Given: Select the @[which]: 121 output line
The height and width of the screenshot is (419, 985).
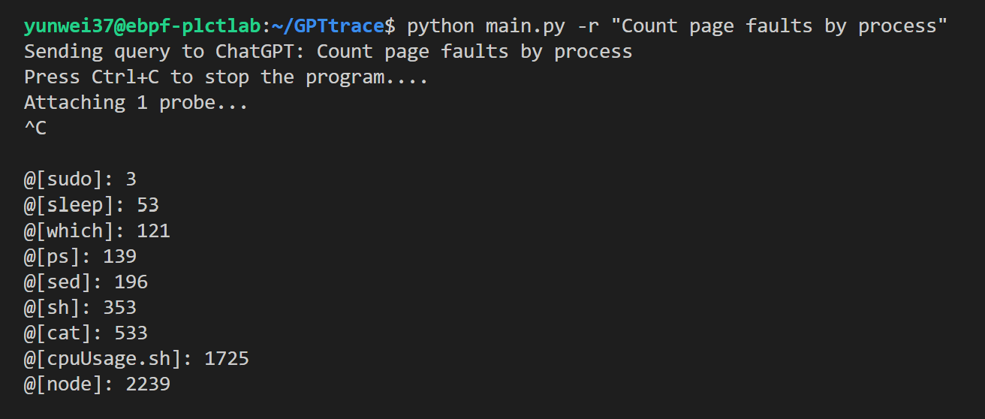Looking at the screenshot, I should pos(97,231).
